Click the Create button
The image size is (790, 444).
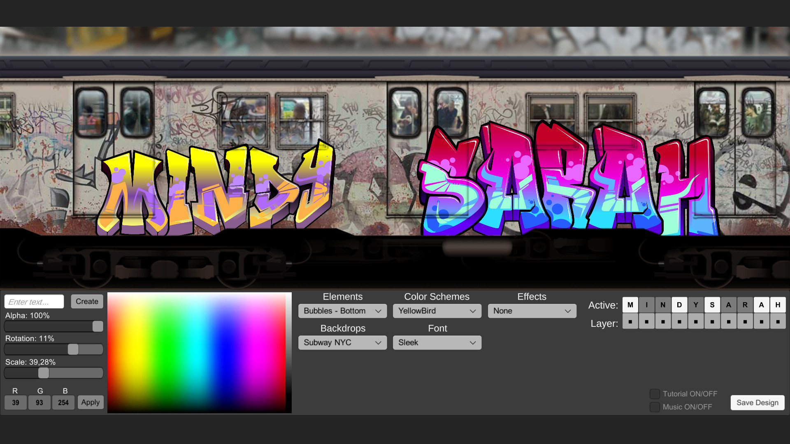click(x=87, y=301)
